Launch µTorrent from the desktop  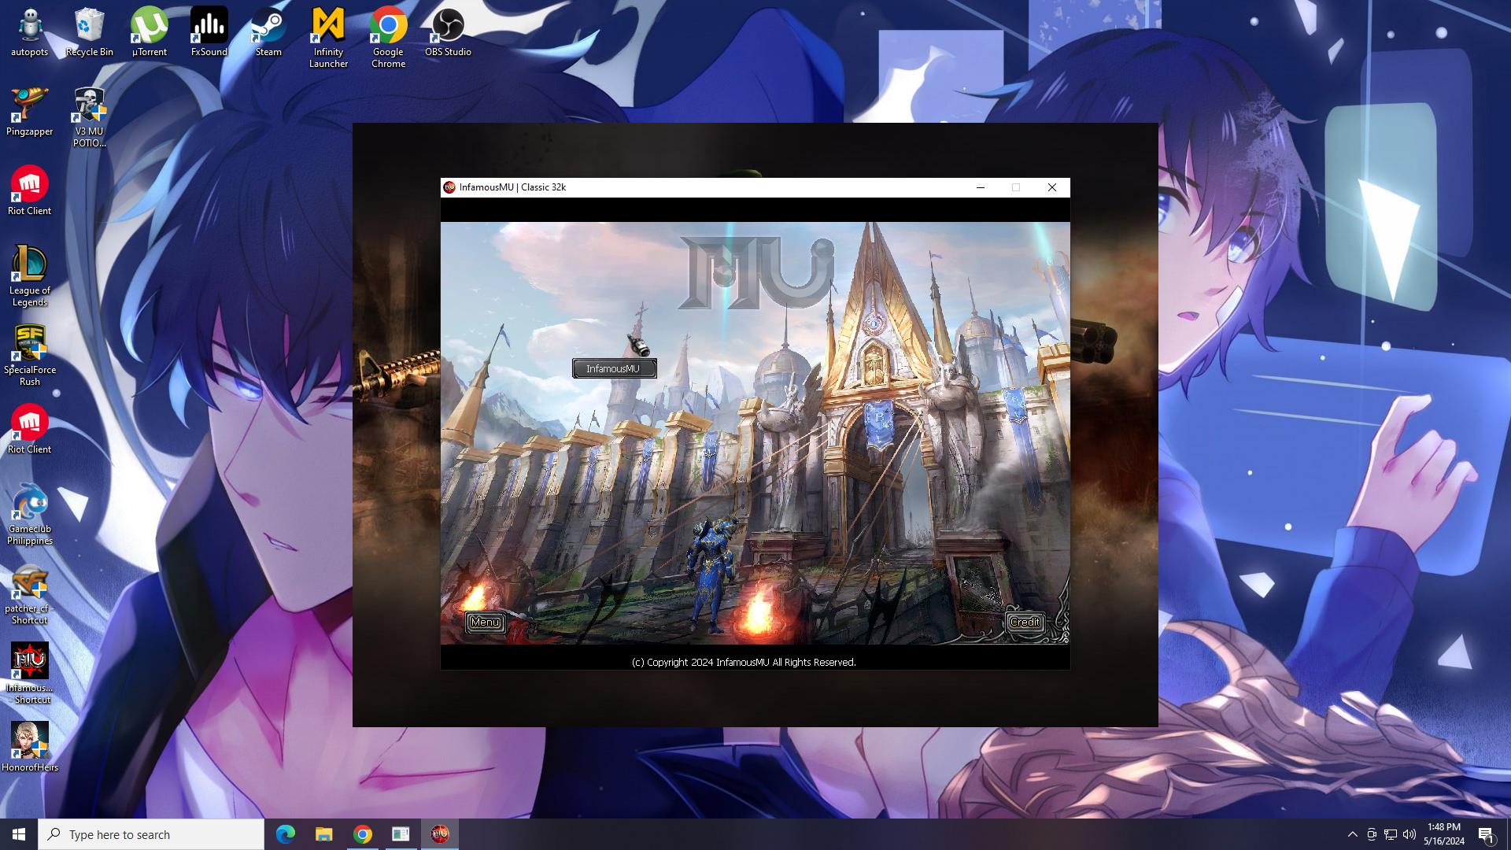tap(150, 32)
